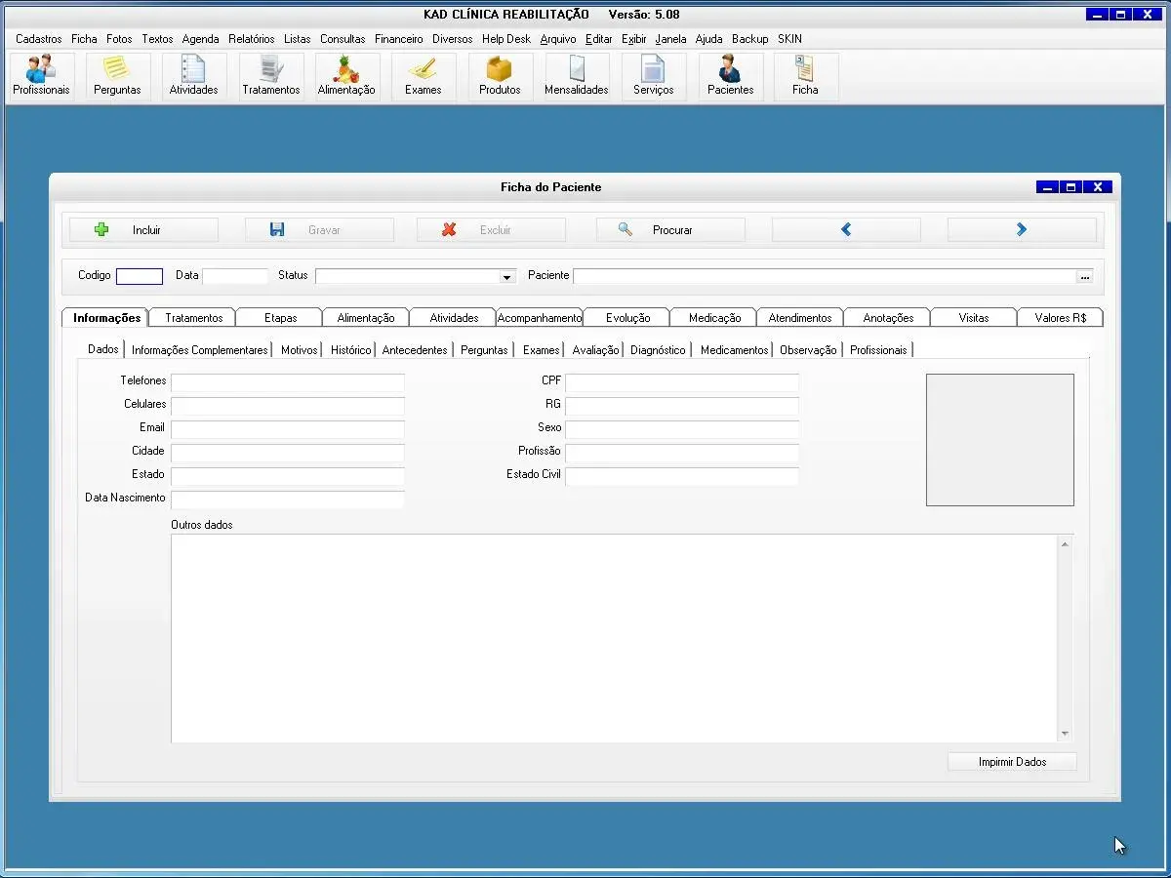This screenshot has width=1171, height=878.
Task: Click the Tratamentos toolbar icon
Action: [x=271, y=75]
